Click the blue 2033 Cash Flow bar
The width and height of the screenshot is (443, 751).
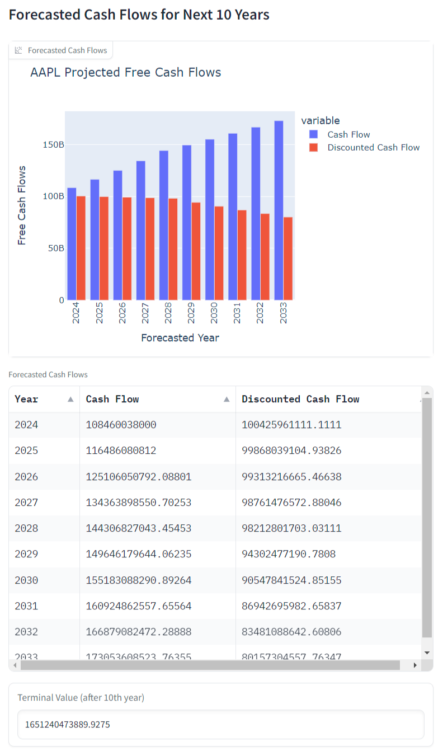click(x=279, y=210)
